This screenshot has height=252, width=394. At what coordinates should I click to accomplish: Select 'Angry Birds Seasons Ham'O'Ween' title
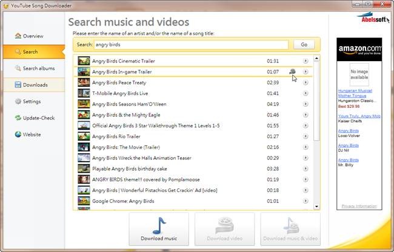point(129,104)
